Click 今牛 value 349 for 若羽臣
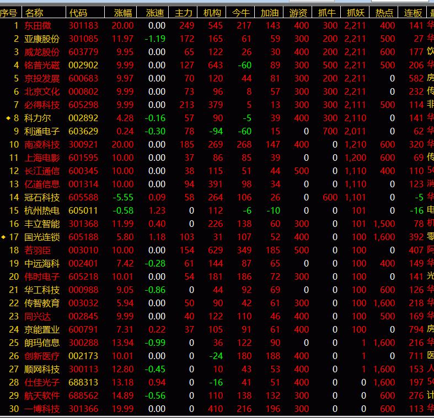Viewport: 434px width, 418px height. click(244, 250)
